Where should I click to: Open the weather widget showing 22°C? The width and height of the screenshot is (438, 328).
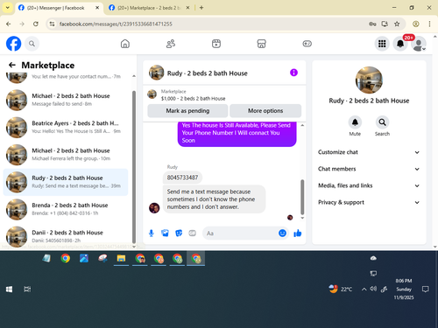tap(341, 289)
